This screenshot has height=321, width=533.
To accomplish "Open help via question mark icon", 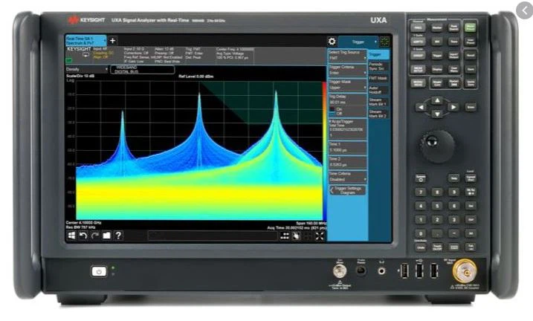I will pos(118,236).
